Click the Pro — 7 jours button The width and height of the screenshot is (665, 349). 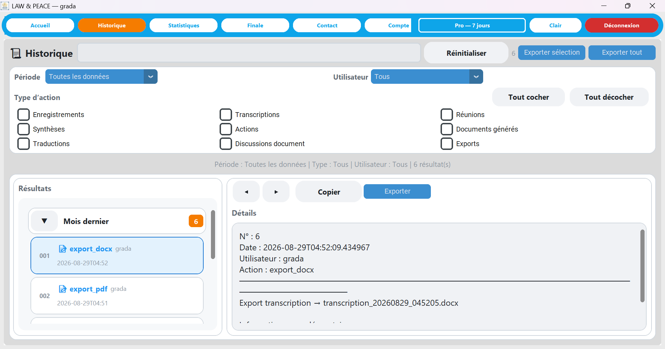[x=472, y=25]
